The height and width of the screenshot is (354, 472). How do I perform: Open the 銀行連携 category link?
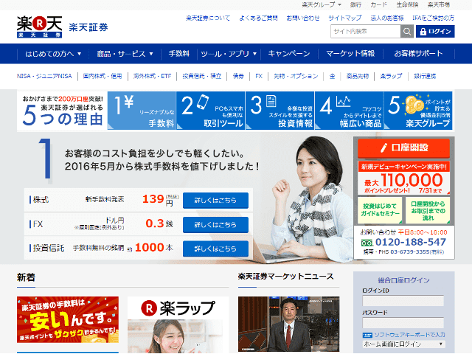(425, 76)
